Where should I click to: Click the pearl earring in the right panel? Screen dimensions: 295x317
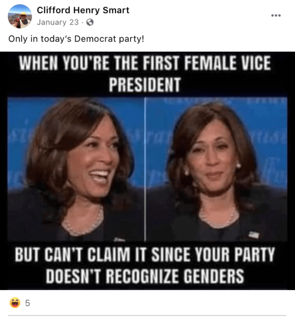coord(239,166)
